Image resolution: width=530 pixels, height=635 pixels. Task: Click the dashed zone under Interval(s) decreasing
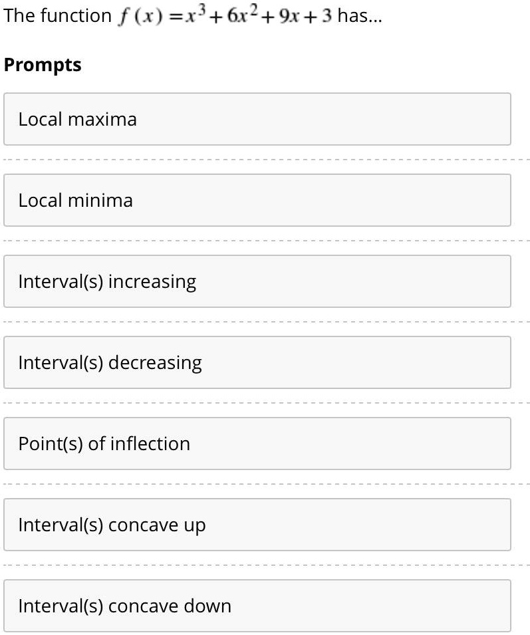point(265,402)
